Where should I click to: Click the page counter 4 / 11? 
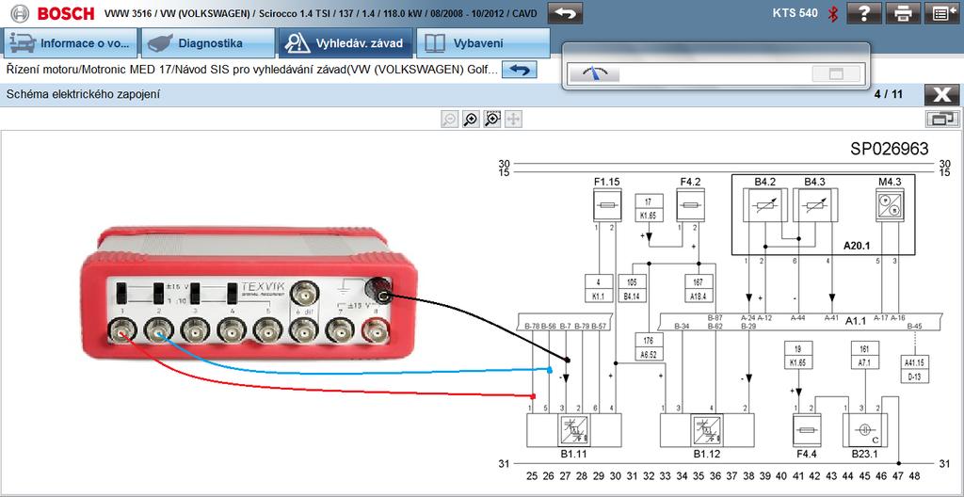click(889, 95)
